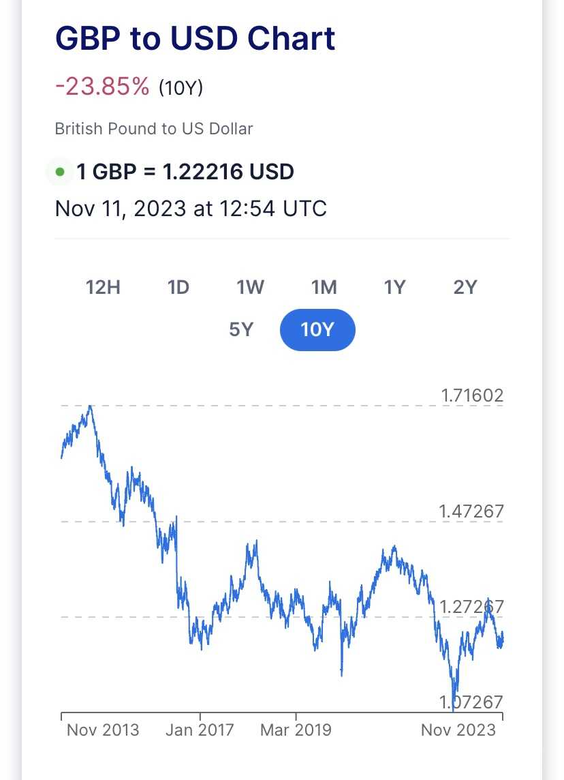Image resolution: width=564 pixels, height=780 pixels.
Task: Click the Mar 2019 axis label
Action: pyautogui.click(x=296, y=730)
